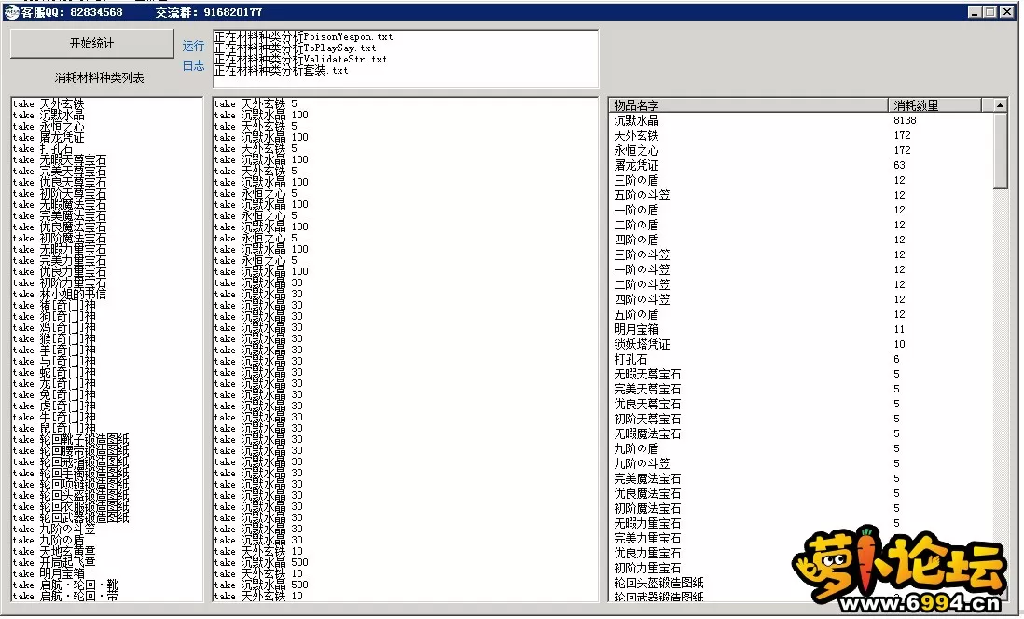Image resolution: width=1024 pixels, height=619 pixels.
Task: Click 打孔石 row in results table
Action: (x=801, y=360)
